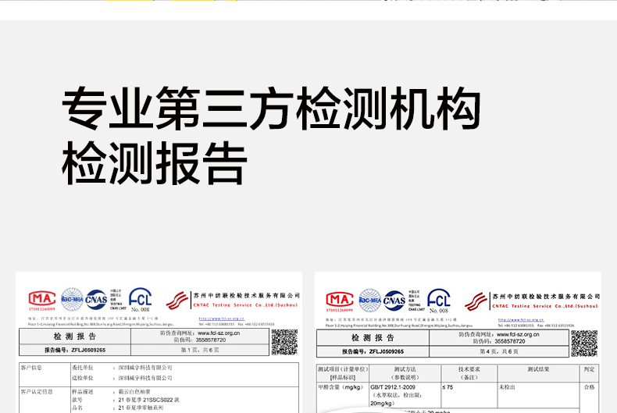Click the CNAS logo on the left report

click(x=96, y=298)
